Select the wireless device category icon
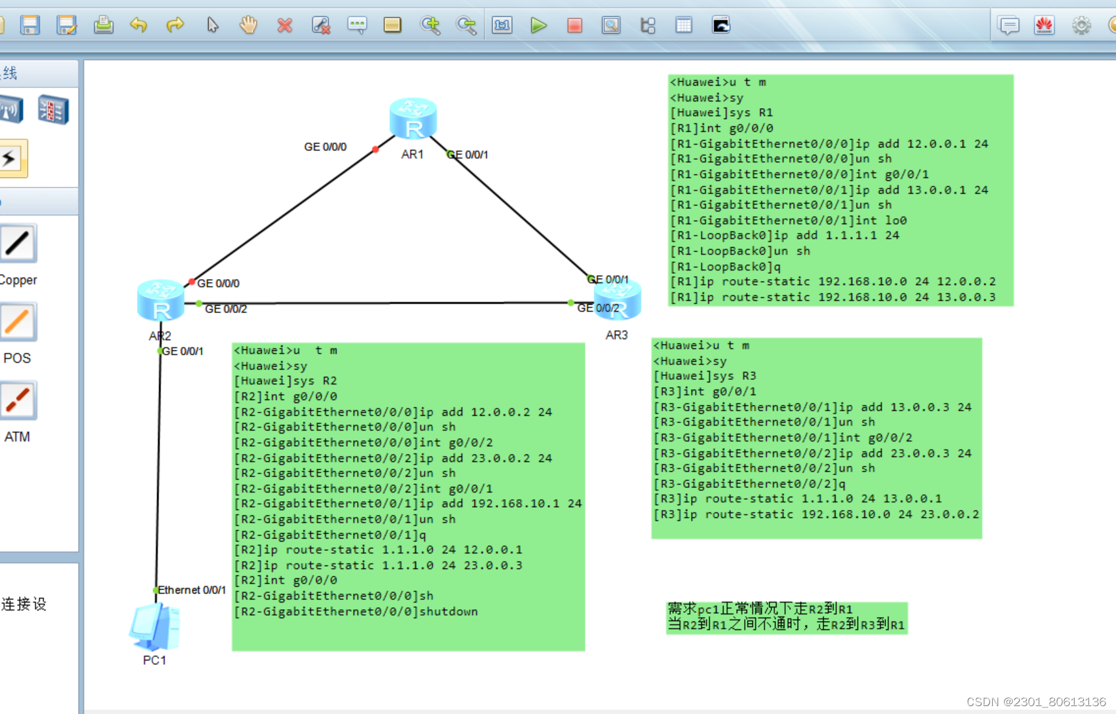Screen dimensions: 1116x714 point(11,110)
